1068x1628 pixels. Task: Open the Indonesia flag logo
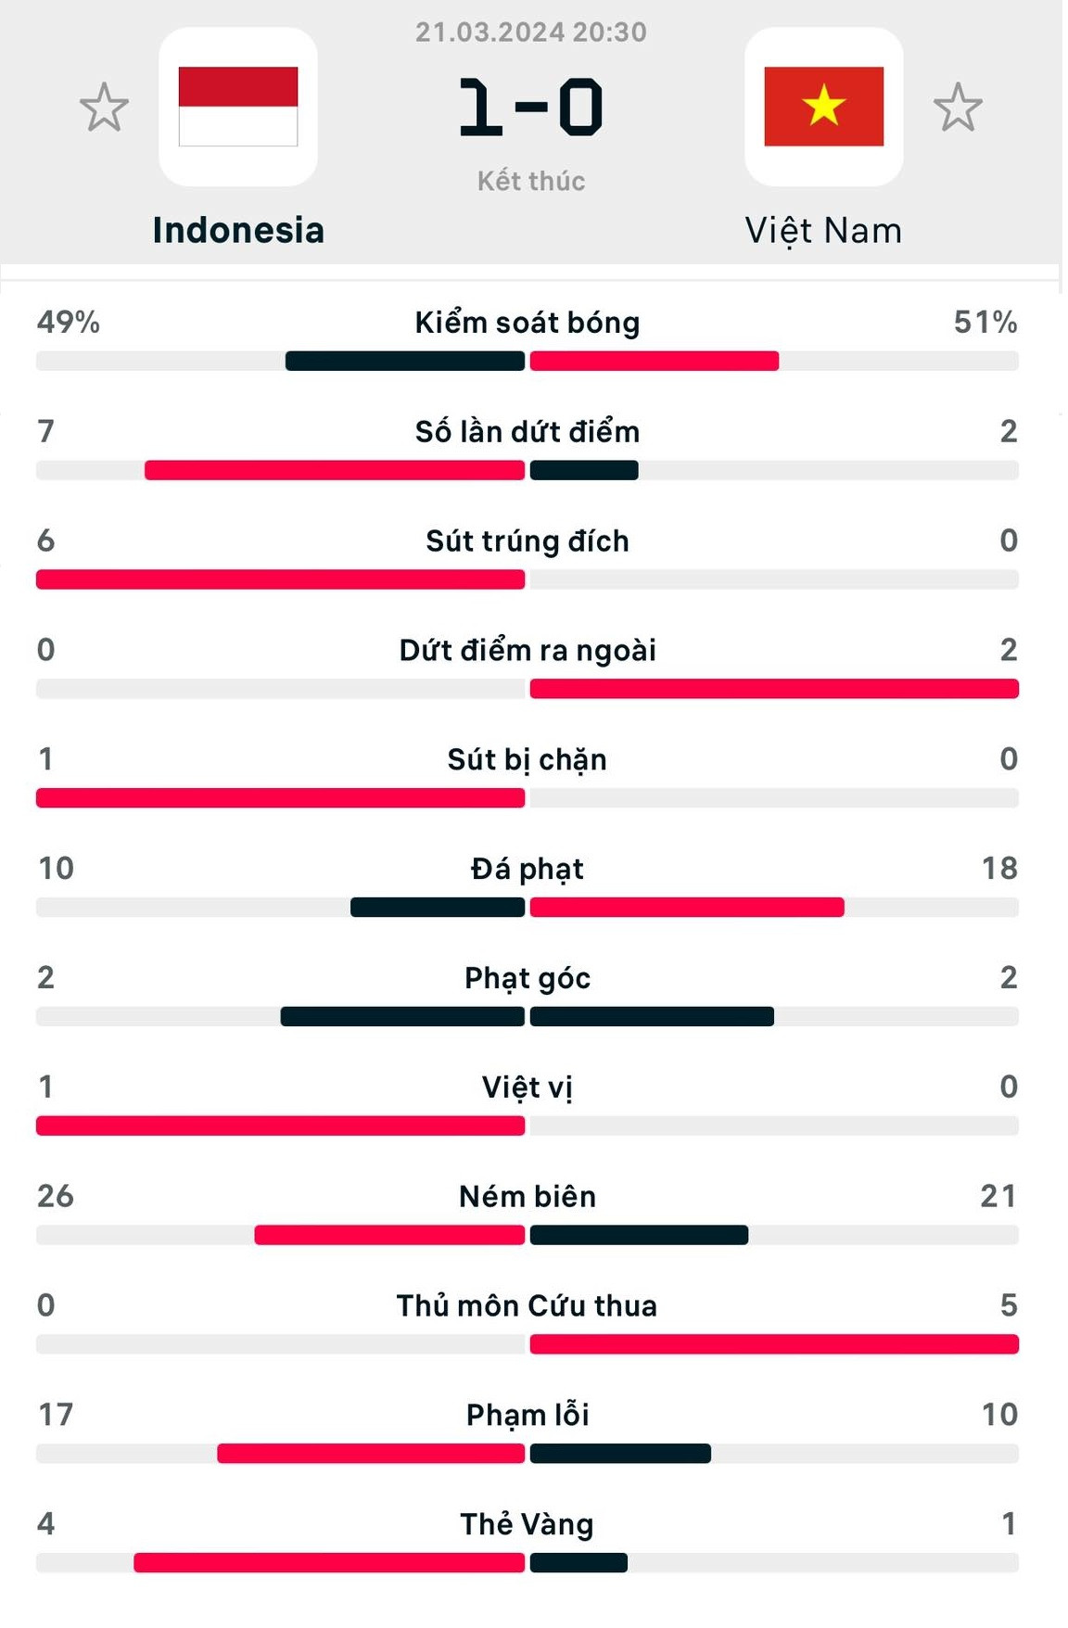[238, 107]
